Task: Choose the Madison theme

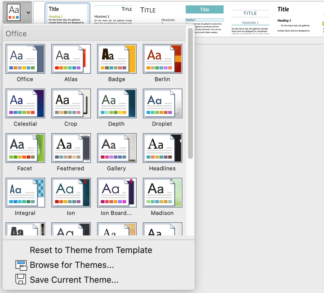Action: [162, 193]
